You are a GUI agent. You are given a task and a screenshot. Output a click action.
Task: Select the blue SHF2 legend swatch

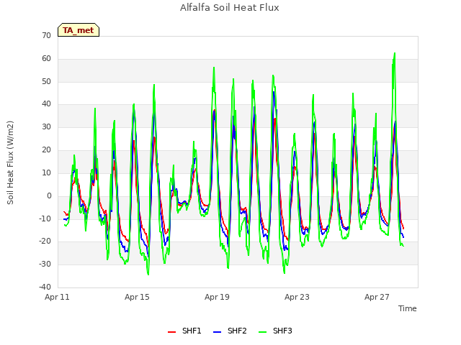point(217,332)
